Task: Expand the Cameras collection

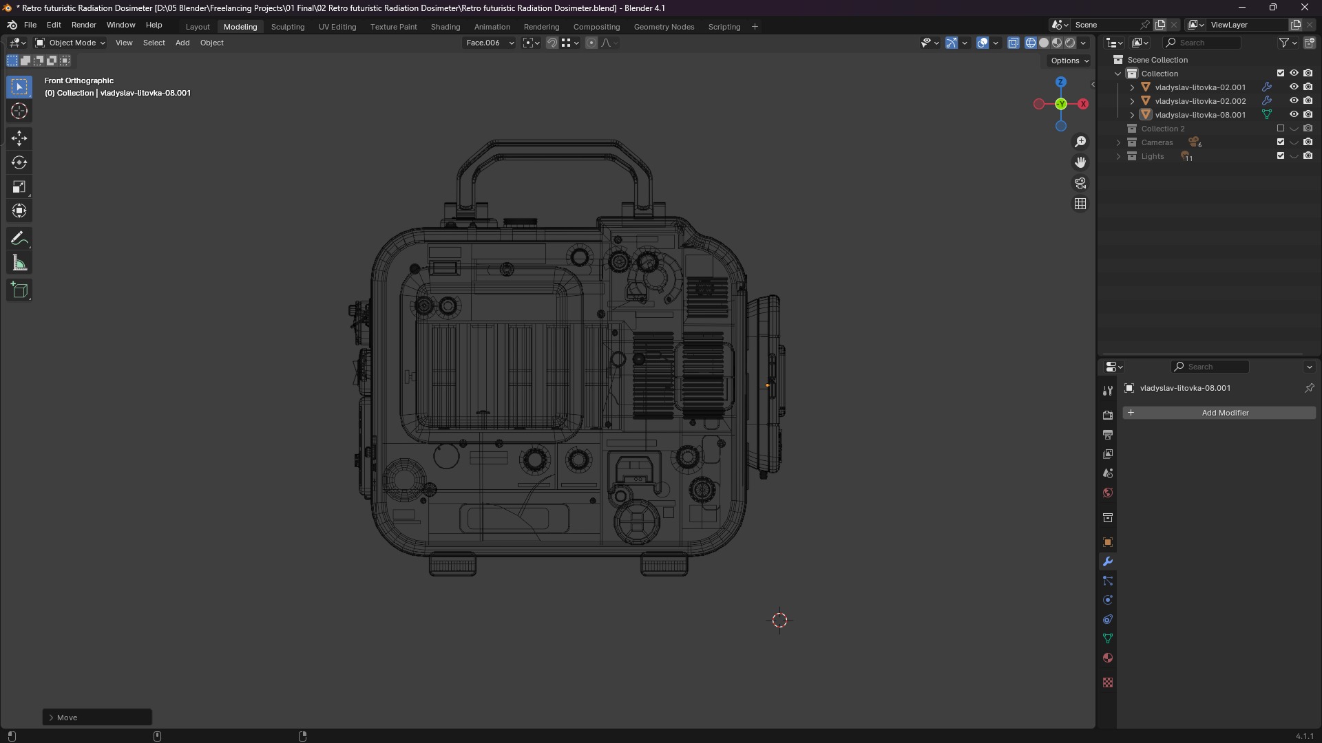Action: point(1118,142)
